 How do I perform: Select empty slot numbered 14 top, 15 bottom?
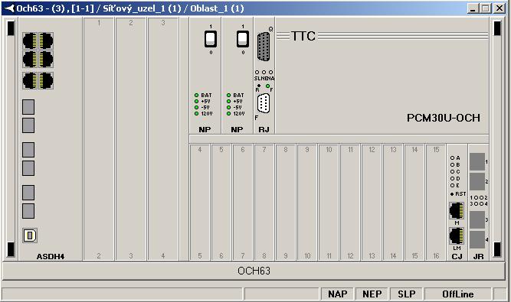[414, 203]
